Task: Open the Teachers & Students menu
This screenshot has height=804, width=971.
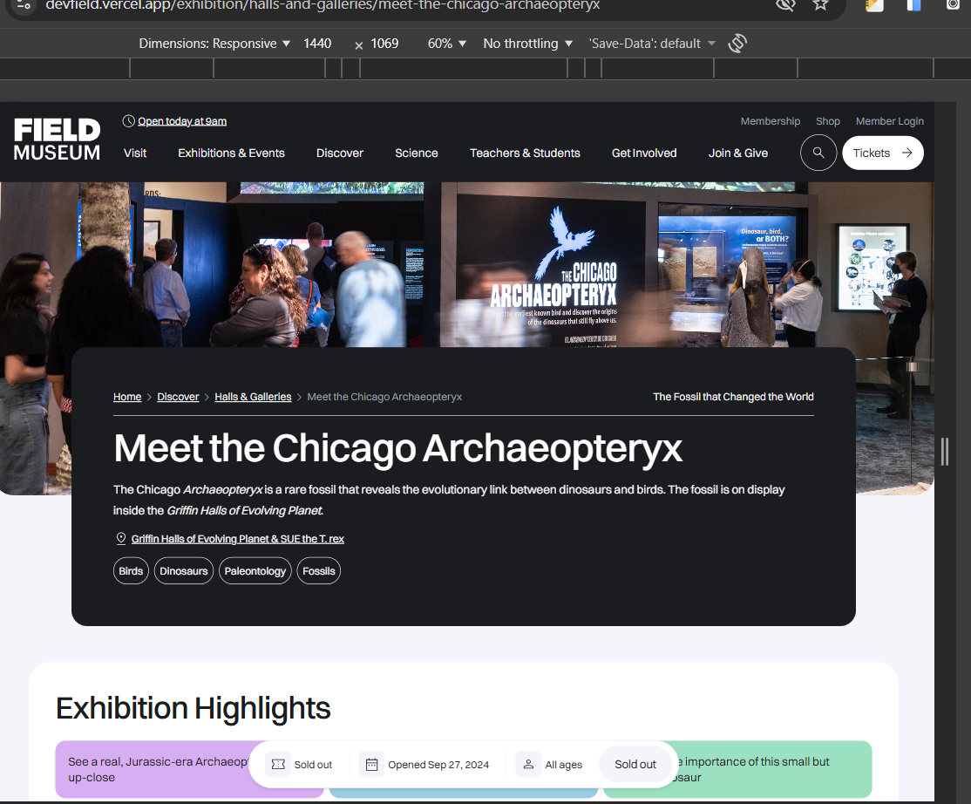Action: tap(525, 153)
